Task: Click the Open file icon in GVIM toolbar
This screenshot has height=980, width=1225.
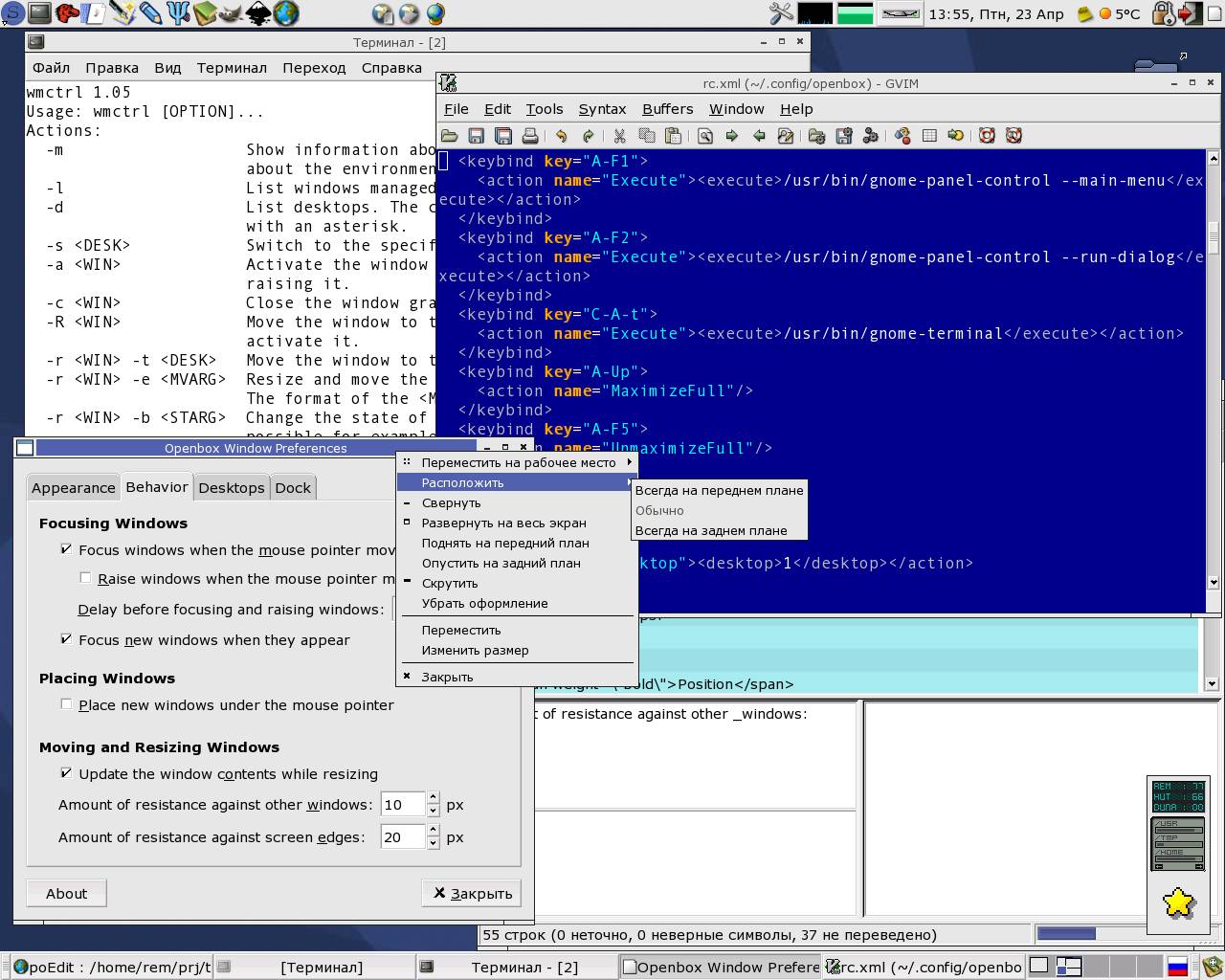Action: (x=449, y=136)
